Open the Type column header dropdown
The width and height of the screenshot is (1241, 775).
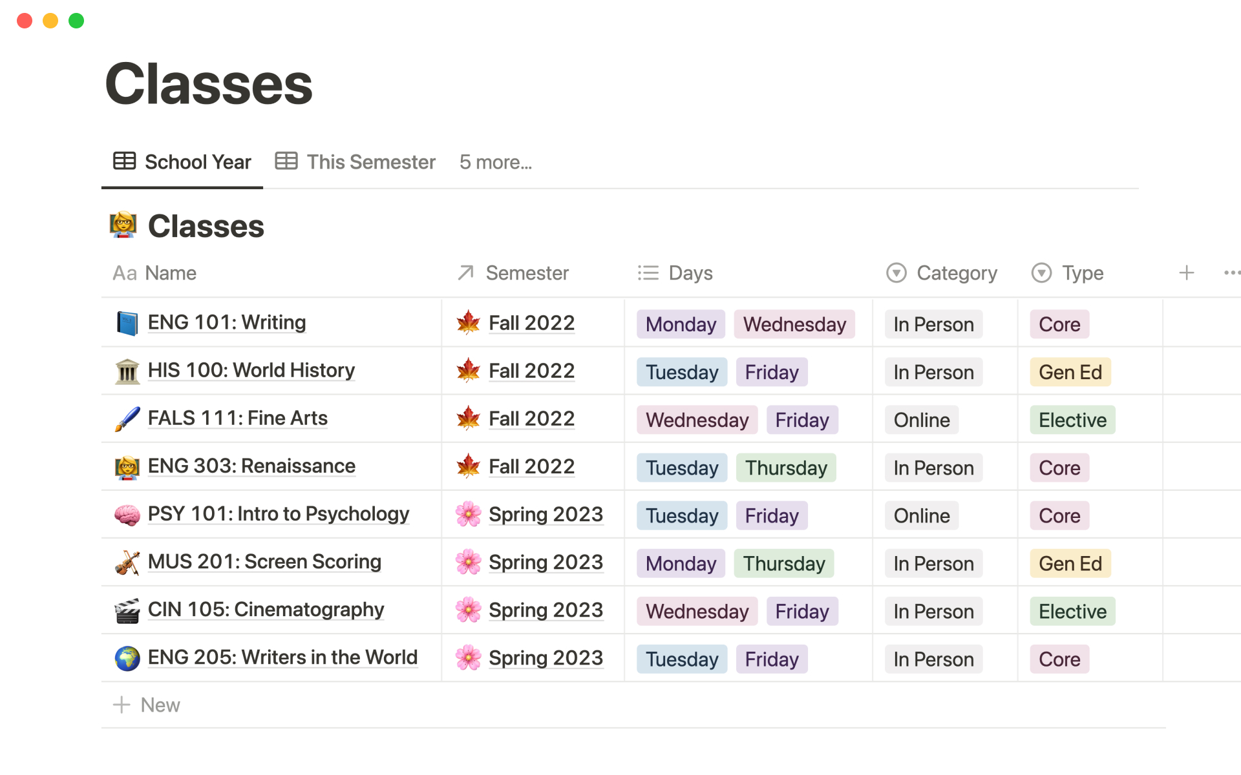coord(1068,273)
